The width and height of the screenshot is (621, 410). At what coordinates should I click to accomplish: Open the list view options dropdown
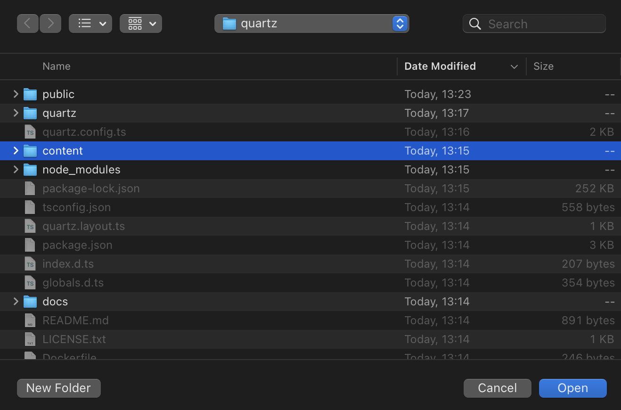pyautogui.click(x=90, y=24)
